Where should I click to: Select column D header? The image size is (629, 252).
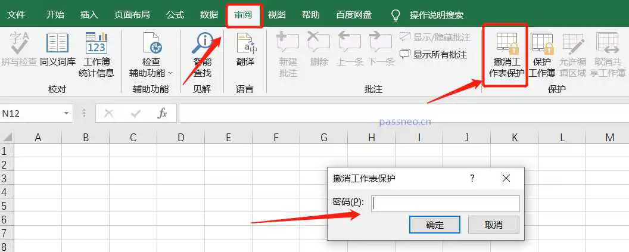click(181, 138)
